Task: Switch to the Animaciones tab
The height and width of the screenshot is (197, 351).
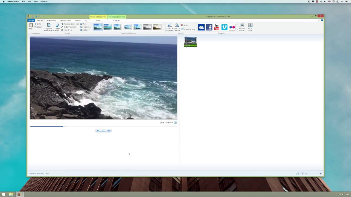Action: (x=51, y=20)
